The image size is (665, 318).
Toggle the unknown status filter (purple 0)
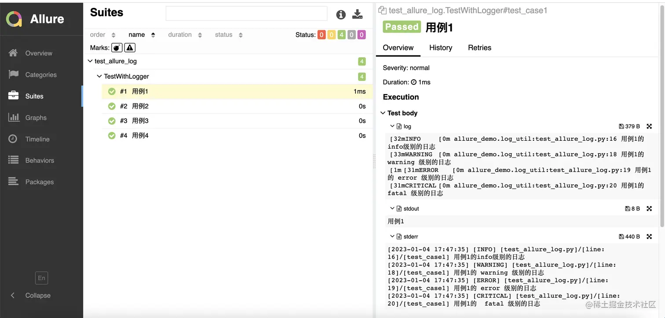tap(362, 35)
